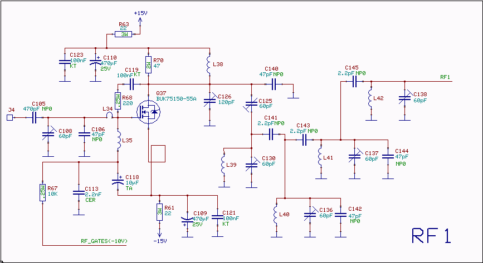
Task: Select resistor R61 near -15V
Action: (x=159, y=212)
